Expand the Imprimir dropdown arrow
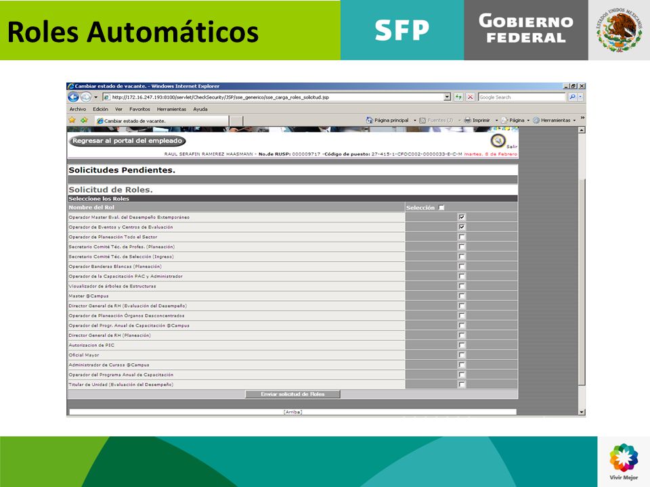Viewport: 650px width, 487px height. click(x=496, y=120)
